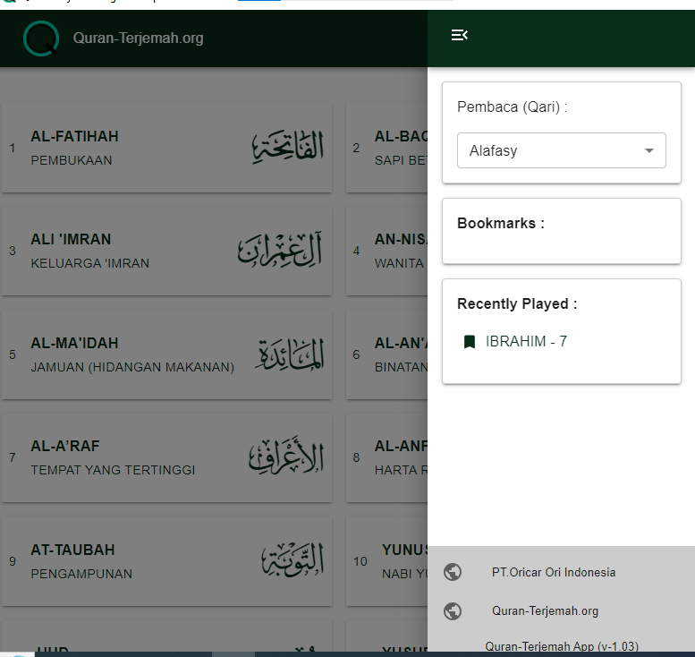This screenshot has height=657, width=695.
Task: Open surah AL-MA'IDAH card
Action: (166, 354)
